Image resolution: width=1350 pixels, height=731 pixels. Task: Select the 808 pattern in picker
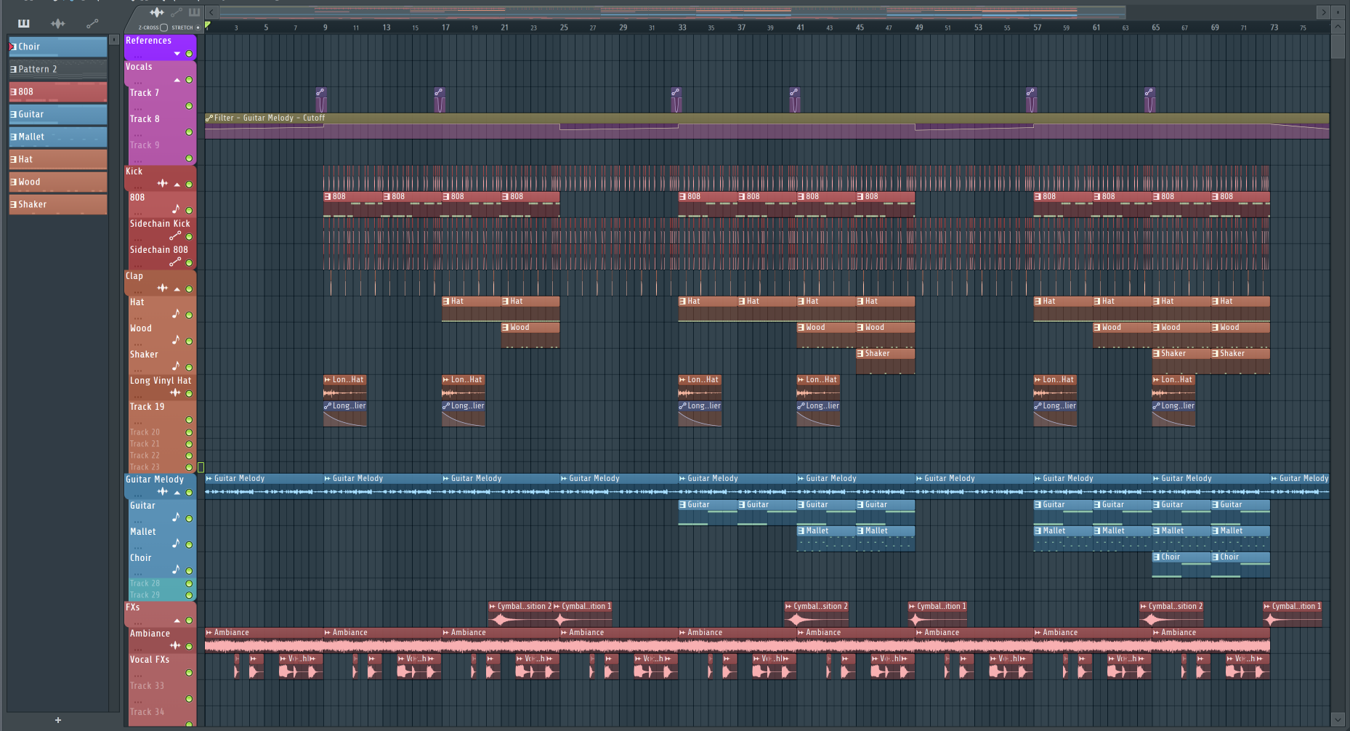tap(58, 92)
